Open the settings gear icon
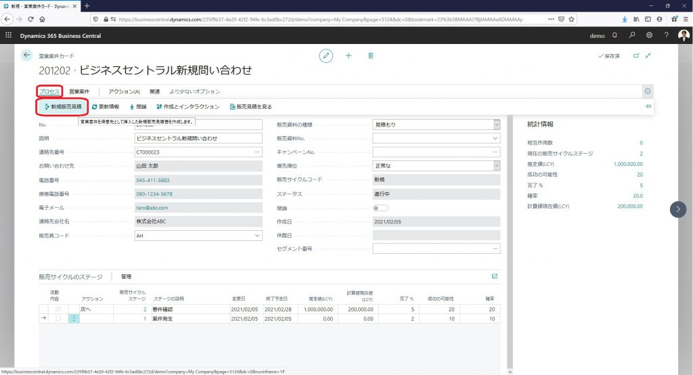693x375 pixels. 649,35
